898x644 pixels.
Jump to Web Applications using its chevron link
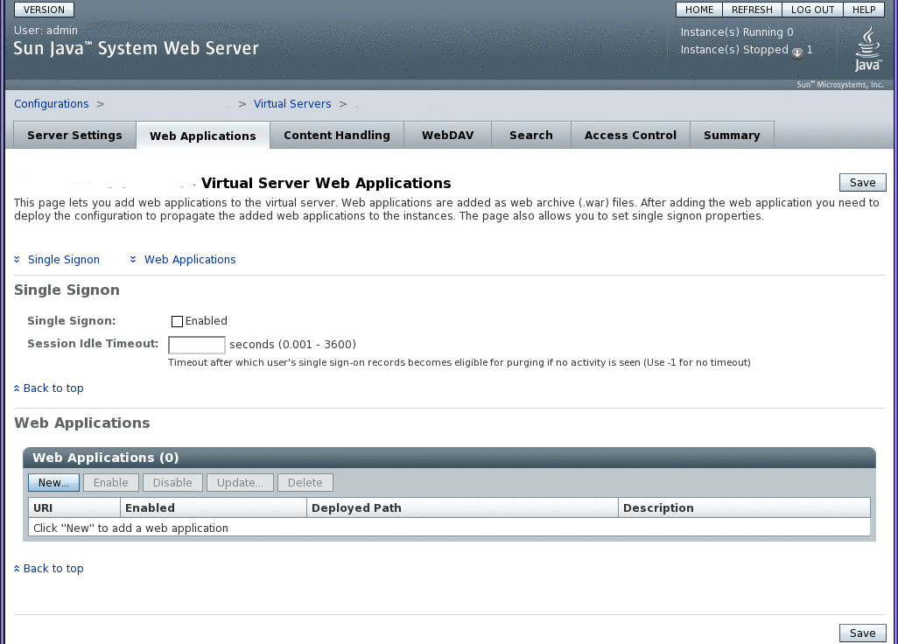tap(133, 259)
